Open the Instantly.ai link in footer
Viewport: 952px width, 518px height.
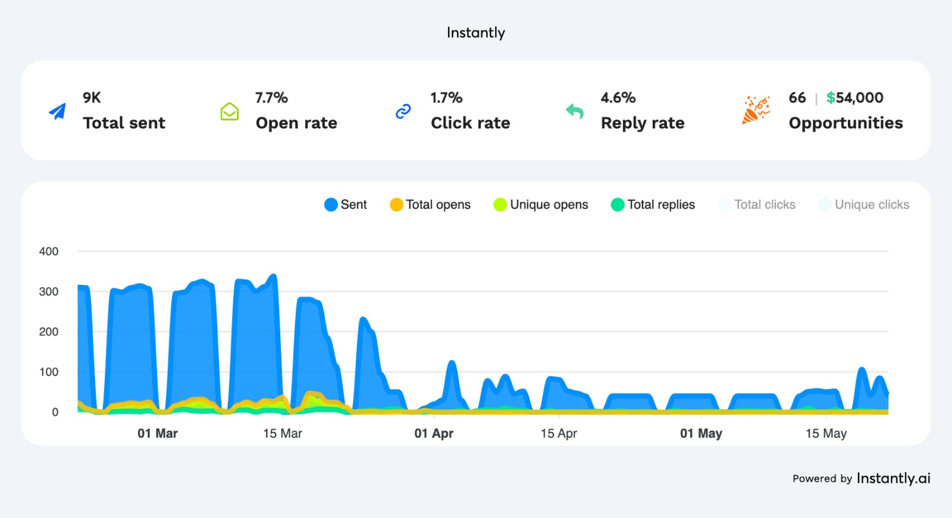click(893, 478)
